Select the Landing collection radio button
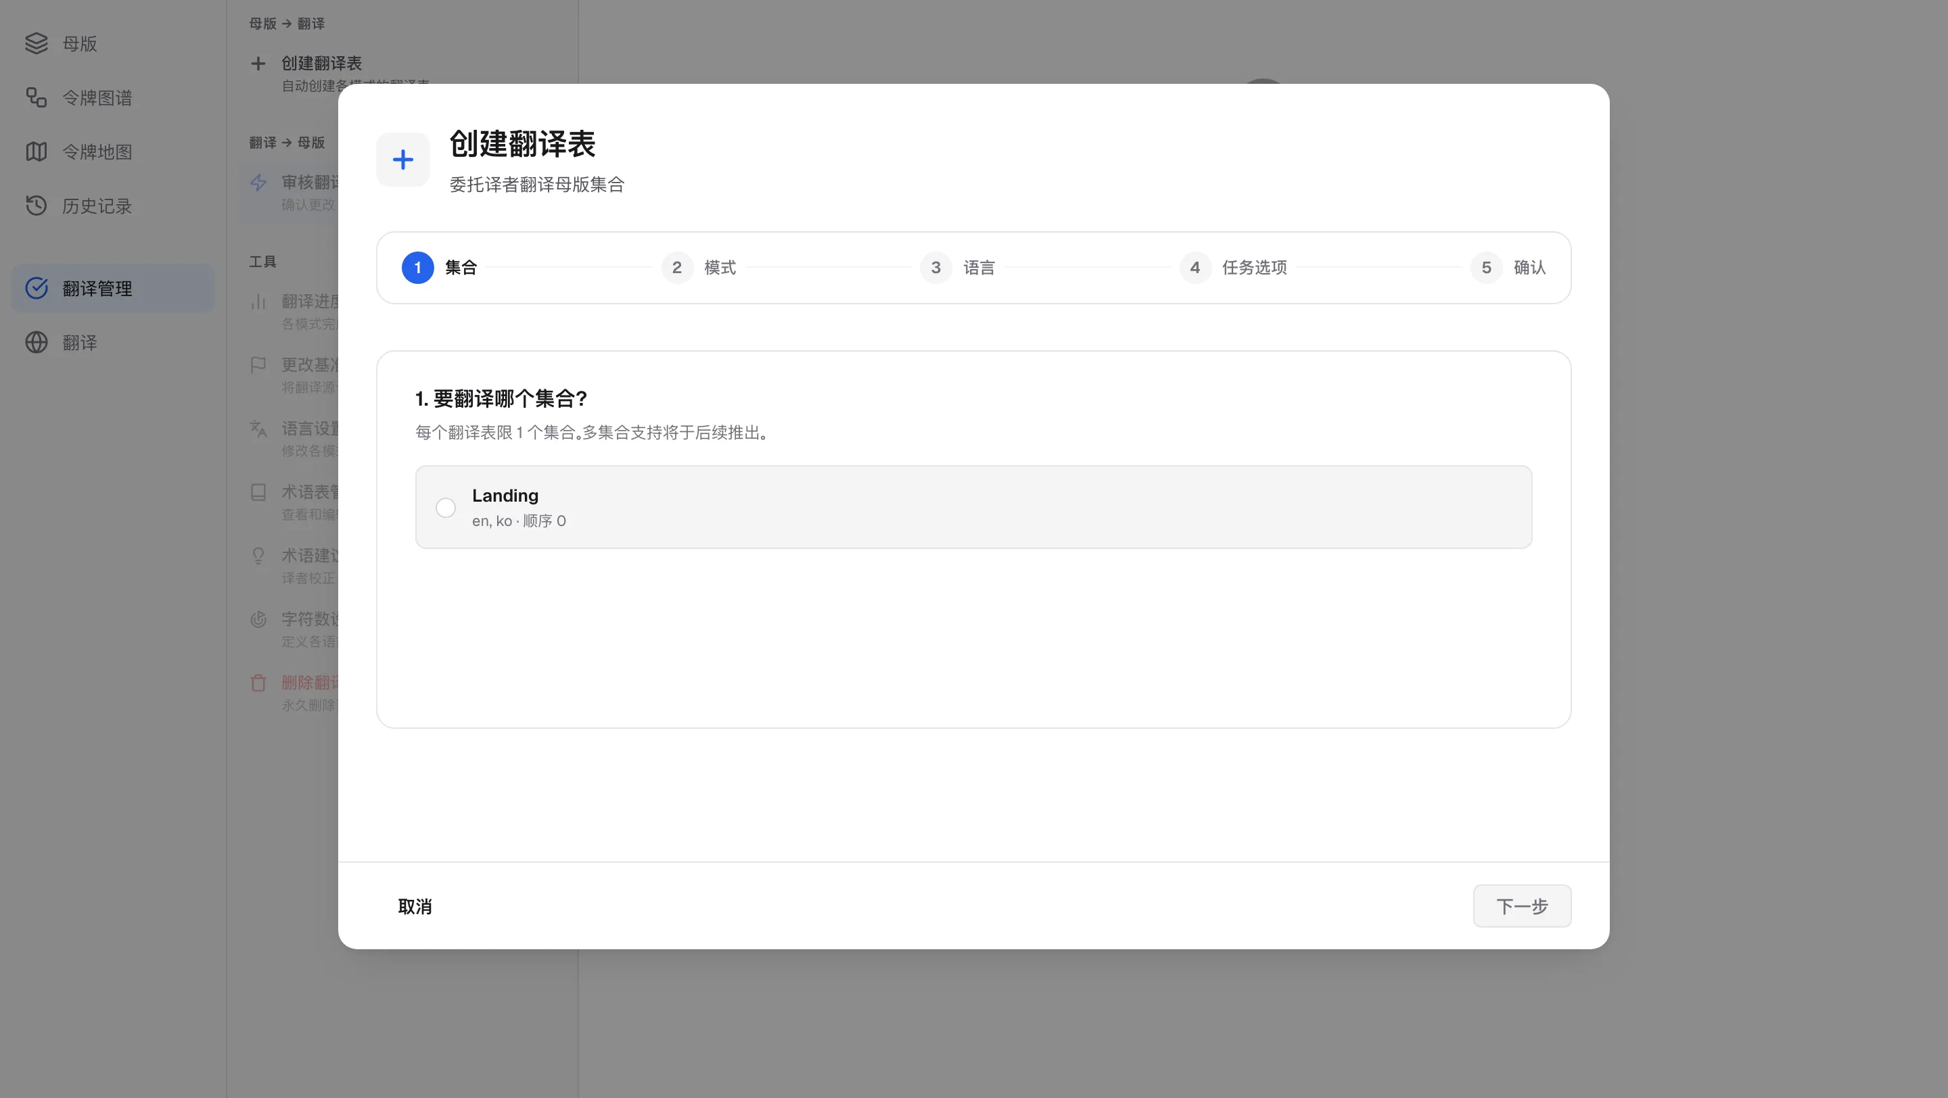Viewport: 1948px width, 1098px height. [446, 507]
